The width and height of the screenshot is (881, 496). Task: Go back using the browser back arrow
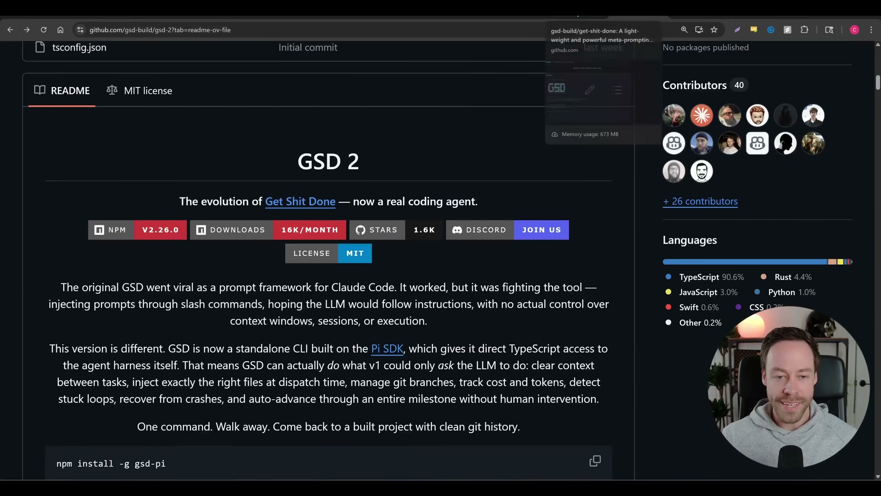(10, 30)
